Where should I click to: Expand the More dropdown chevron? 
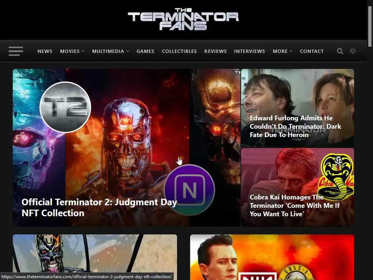(x=291, y=51)
